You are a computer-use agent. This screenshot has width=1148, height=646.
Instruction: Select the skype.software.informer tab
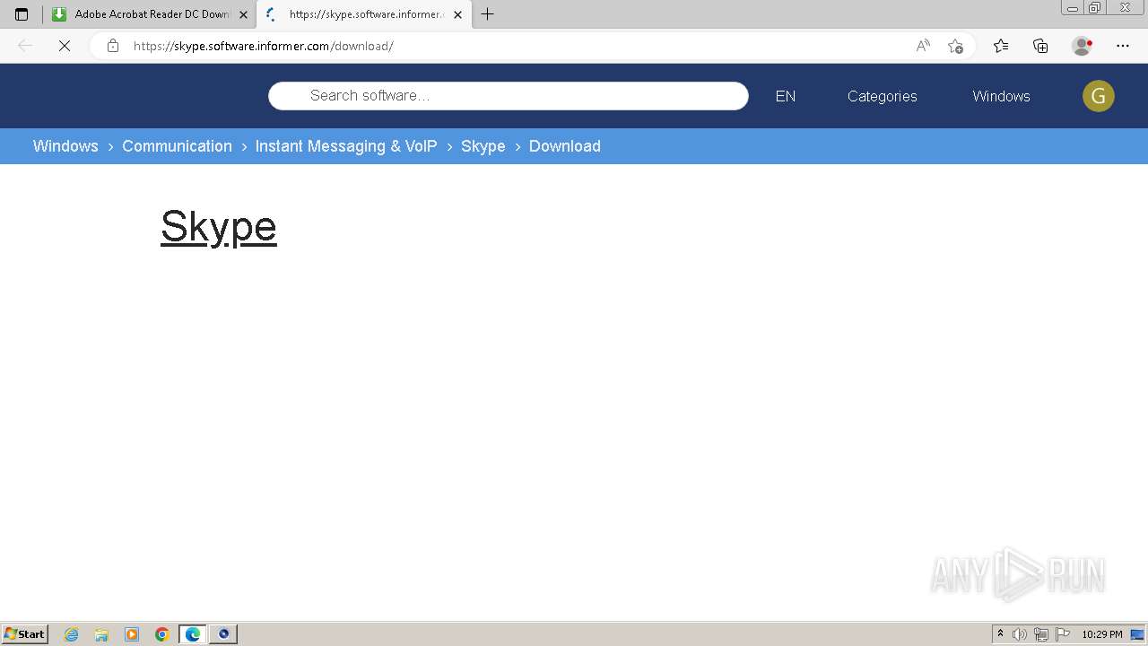[363, 14]
